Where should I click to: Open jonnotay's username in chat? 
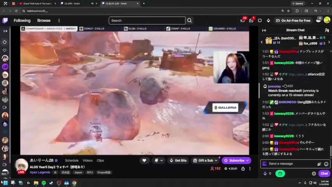tap(274, 86)
